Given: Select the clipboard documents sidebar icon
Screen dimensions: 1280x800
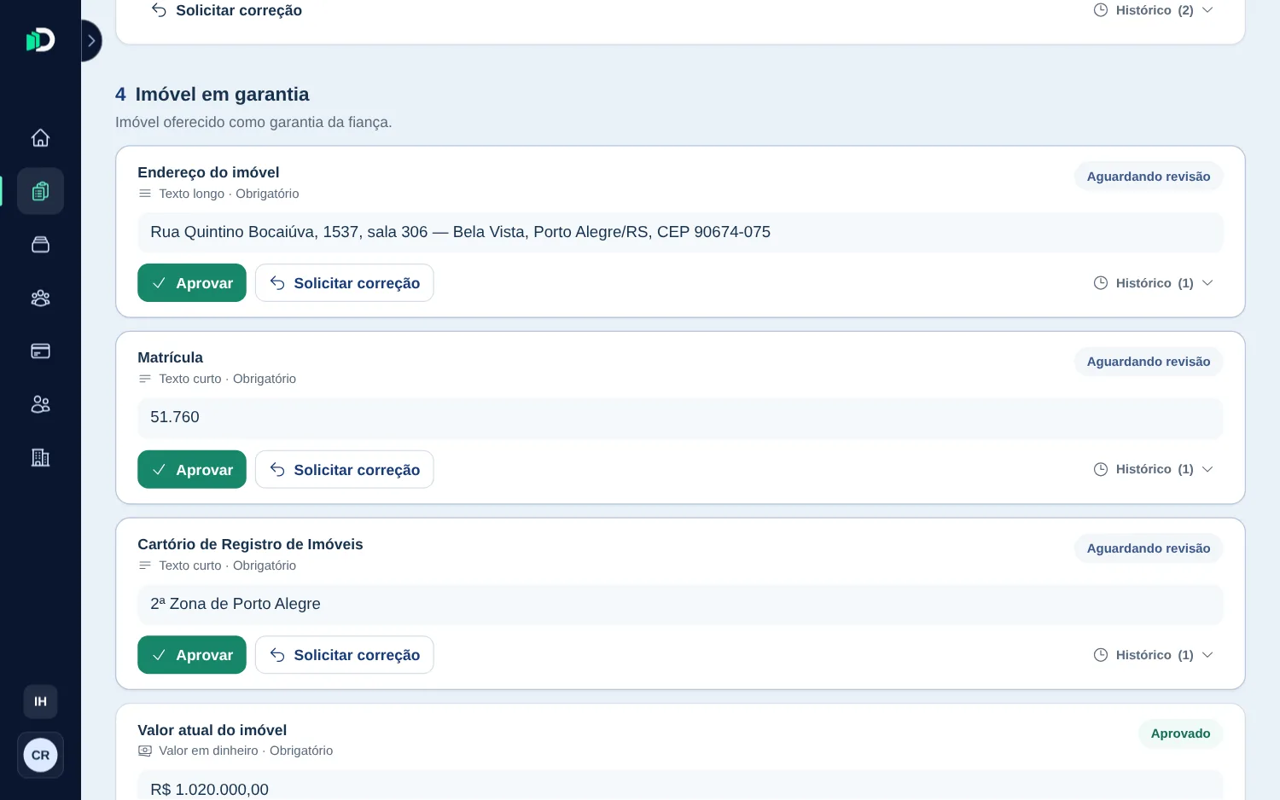Looking at the screenshot, I should click(40, 191).
